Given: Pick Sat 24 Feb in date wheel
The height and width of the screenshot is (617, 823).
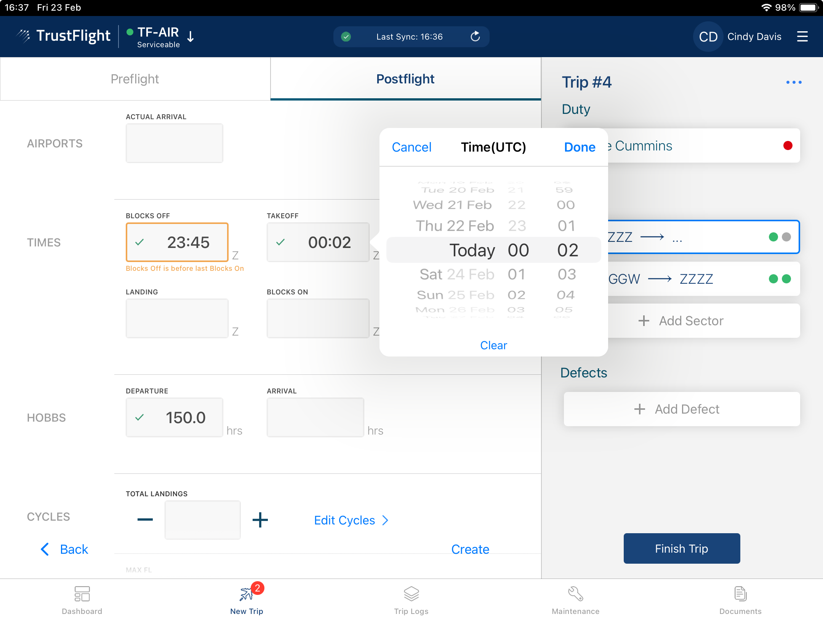Looking at the screenshot, I should (456, 274).
